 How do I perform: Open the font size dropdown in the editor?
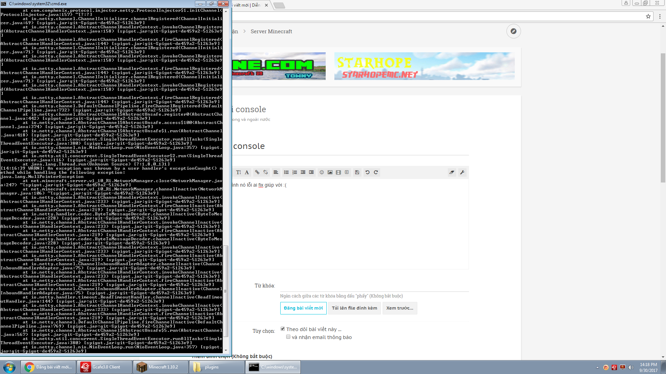pyautogui.click(x=239, y=172)
